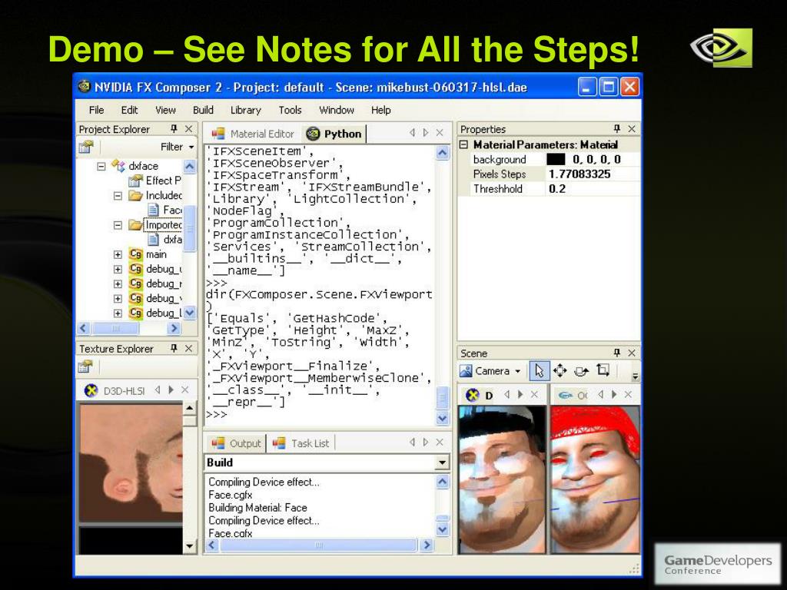
Task: Toggle auto-hide pin on Properties panel
Action: tap(617, 129)
